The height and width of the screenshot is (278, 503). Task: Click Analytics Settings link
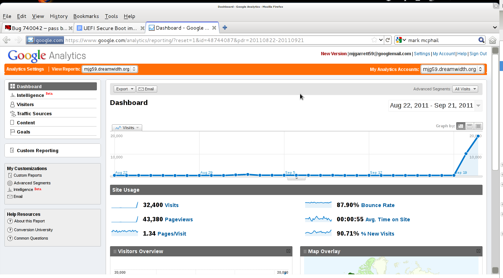(x=25, y=69)
